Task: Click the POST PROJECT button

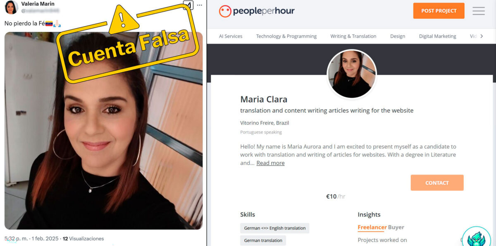Action: point(439,11)
